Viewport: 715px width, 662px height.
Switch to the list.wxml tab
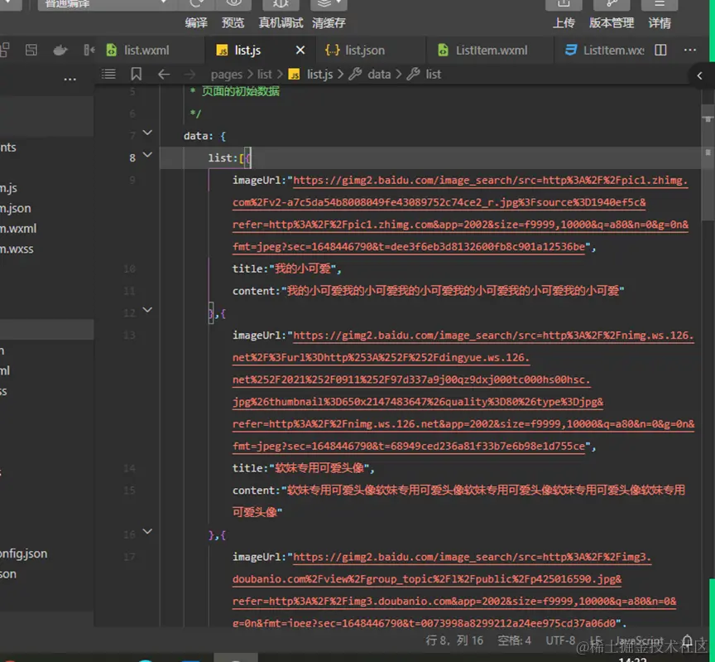(x=146, y=51)
